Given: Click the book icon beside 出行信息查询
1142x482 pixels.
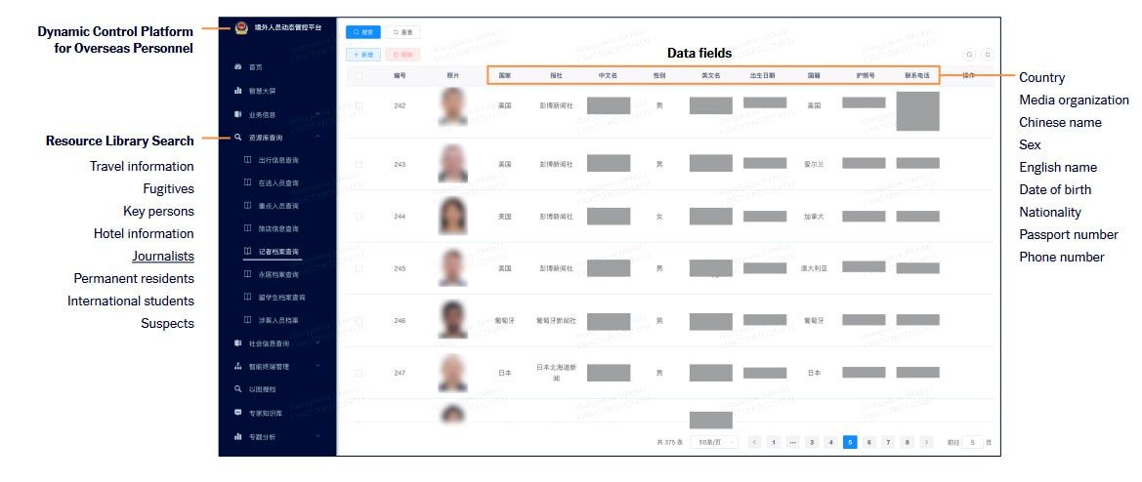Looking at the screenshot, I should coord(248,160).
